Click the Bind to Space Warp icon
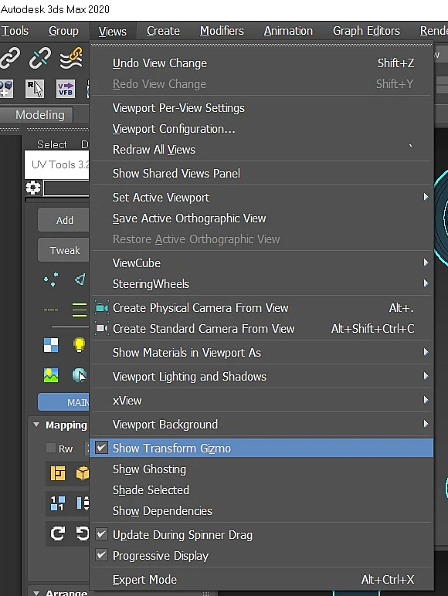The image size is (448, 596). point(72,58)
